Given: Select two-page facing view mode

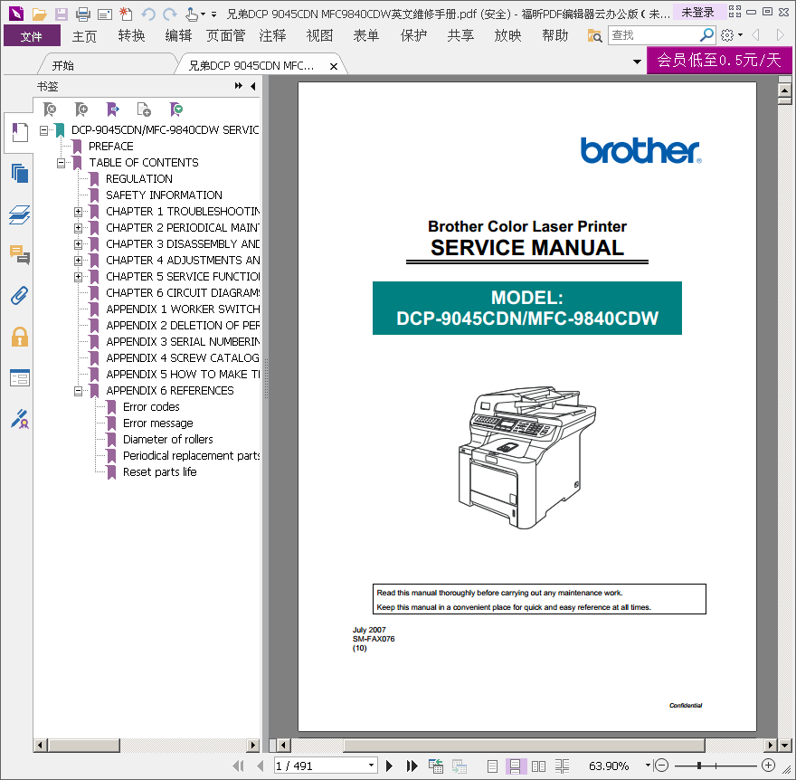Looking at the screenshot, I should 538,766.
